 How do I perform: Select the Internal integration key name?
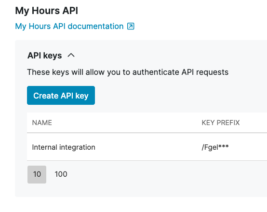(64, 147)
